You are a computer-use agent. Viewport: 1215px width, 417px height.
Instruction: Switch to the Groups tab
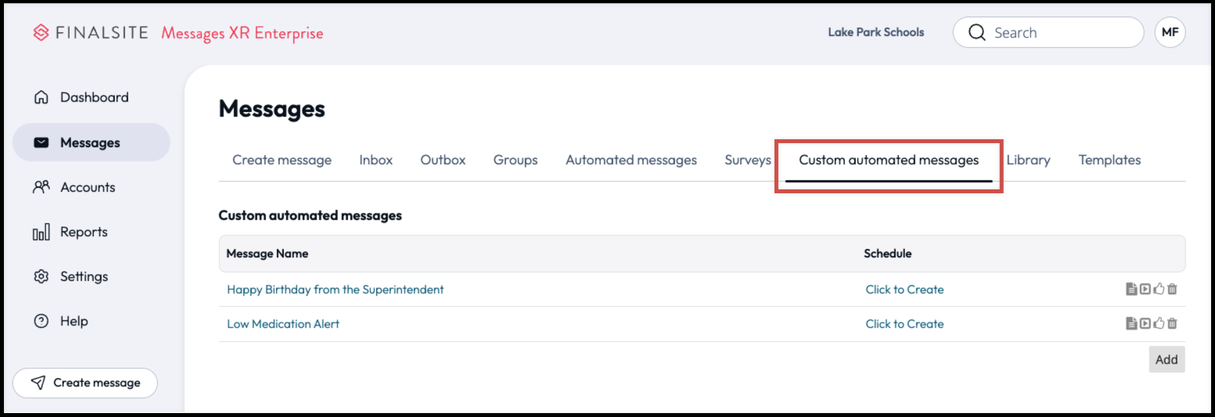pyautogui.click(x=516, y=160)
